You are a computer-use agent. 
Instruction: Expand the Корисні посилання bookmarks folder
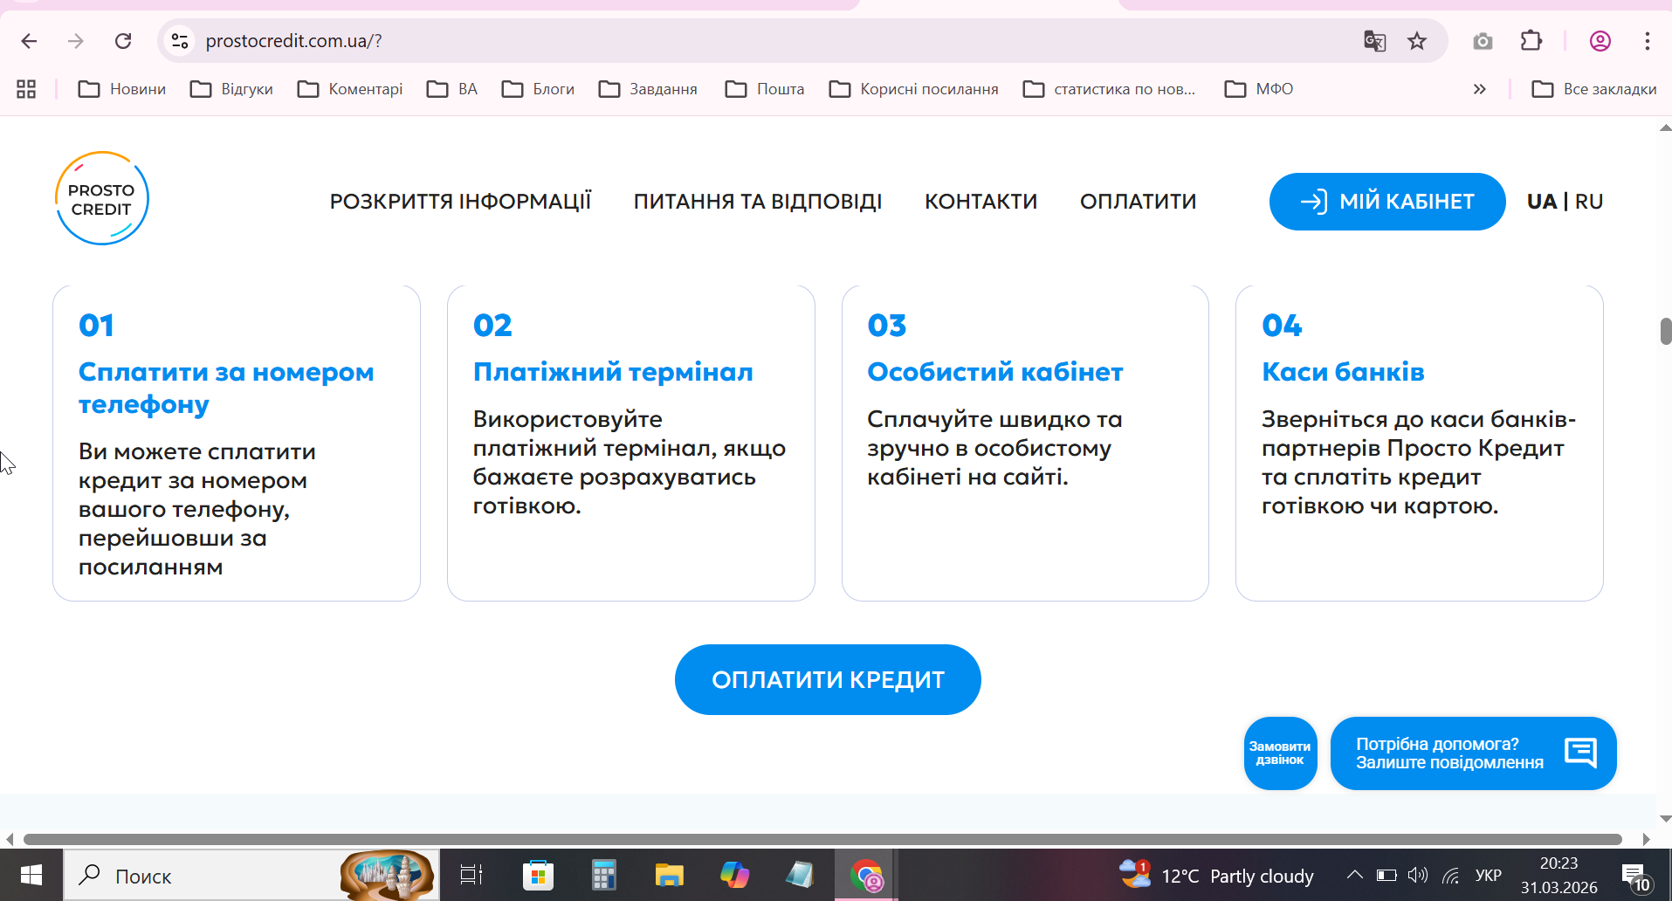click(x=913, y=89)
